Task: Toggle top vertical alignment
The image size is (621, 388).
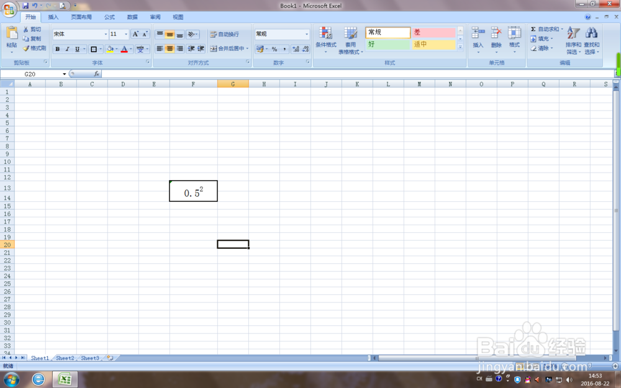Action: (160, 34)
